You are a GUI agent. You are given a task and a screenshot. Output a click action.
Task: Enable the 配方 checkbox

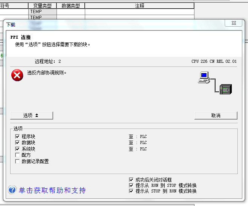(17, 155)
